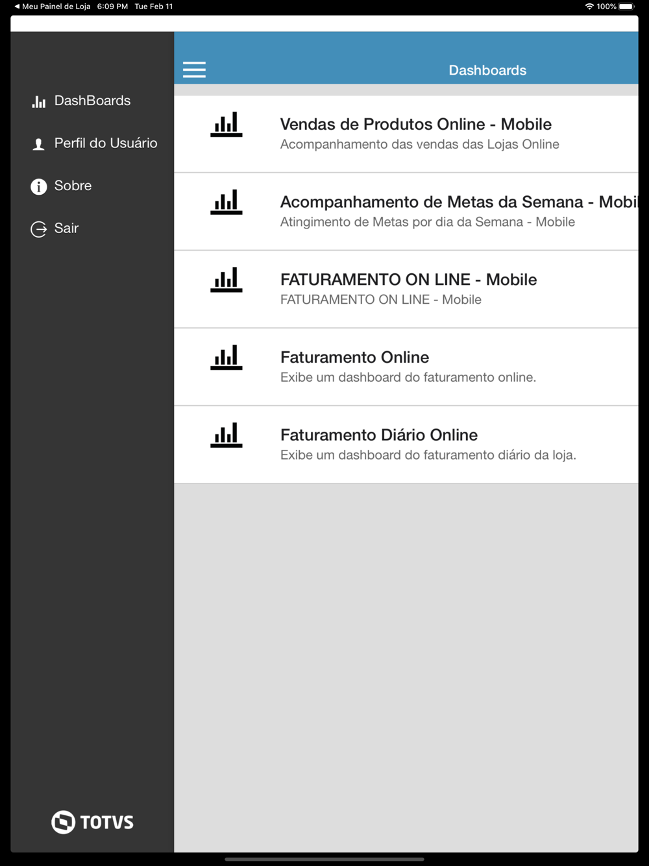Click the Sair logout arrow icon
The height and width of the screenshot is (866, 649).
[39, 229]
